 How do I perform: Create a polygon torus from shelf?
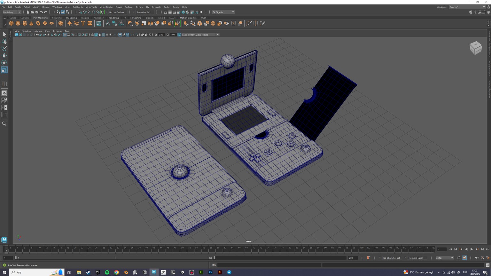[38, 23]
